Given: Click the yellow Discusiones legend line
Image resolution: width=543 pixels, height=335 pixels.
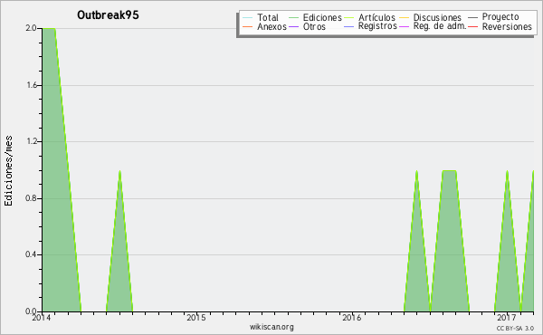Looking at the screenshot, I should [405, 17].
